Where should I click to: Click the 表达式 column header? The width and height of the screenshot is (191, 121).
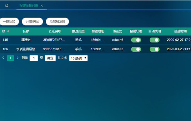point(118,31)
